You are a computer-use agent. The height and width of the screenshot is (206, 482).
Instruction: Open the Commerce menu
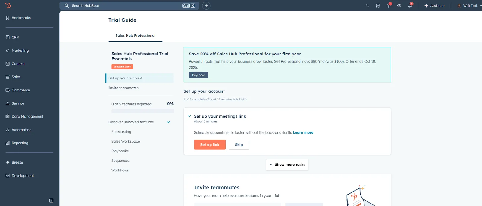point(18,90)
